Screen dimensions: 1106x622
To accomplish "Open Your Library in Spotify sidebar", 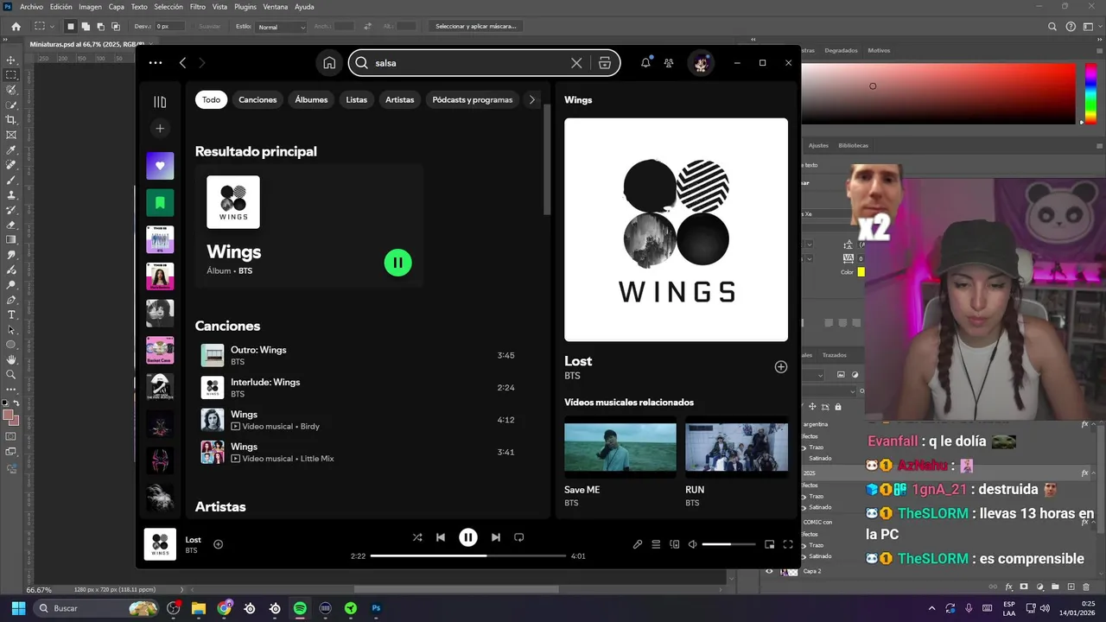I will click(160, 102).
